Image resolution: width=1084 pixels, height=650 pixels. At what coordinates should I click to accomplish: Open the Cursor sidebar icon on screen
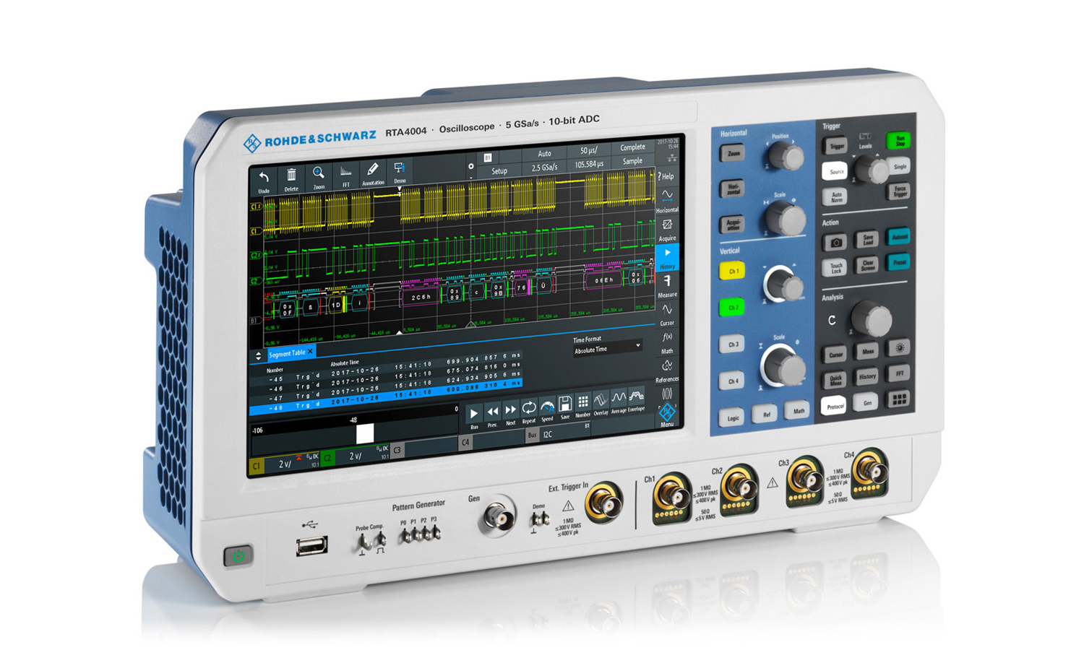pyautogui.click(x=667, y=314)
